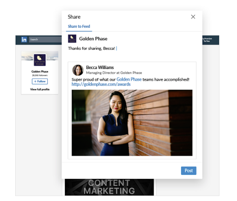Click the shared post photo of woman
This screenshot has width=237, height=201.
132,123
